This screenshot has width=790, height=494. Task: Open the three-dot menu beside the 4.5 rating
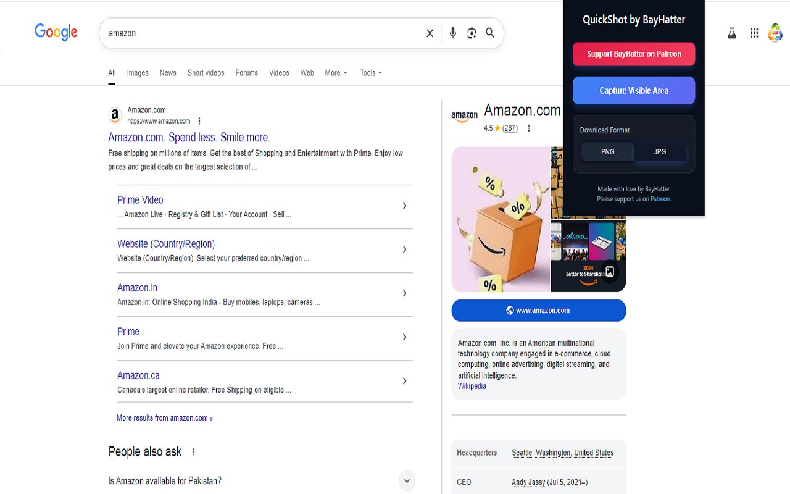coord(529,128)
